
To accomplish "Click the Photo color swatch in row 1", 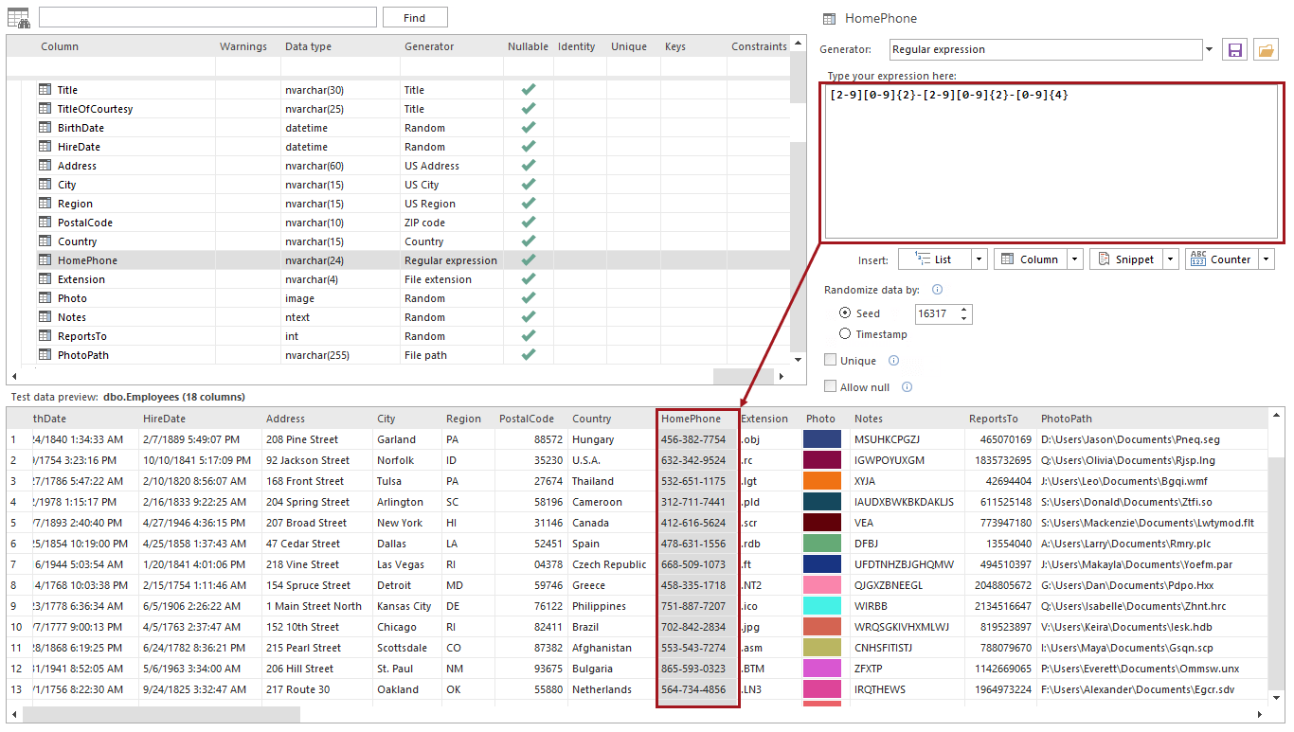I will pyautogui.click(x=822, y=439).
